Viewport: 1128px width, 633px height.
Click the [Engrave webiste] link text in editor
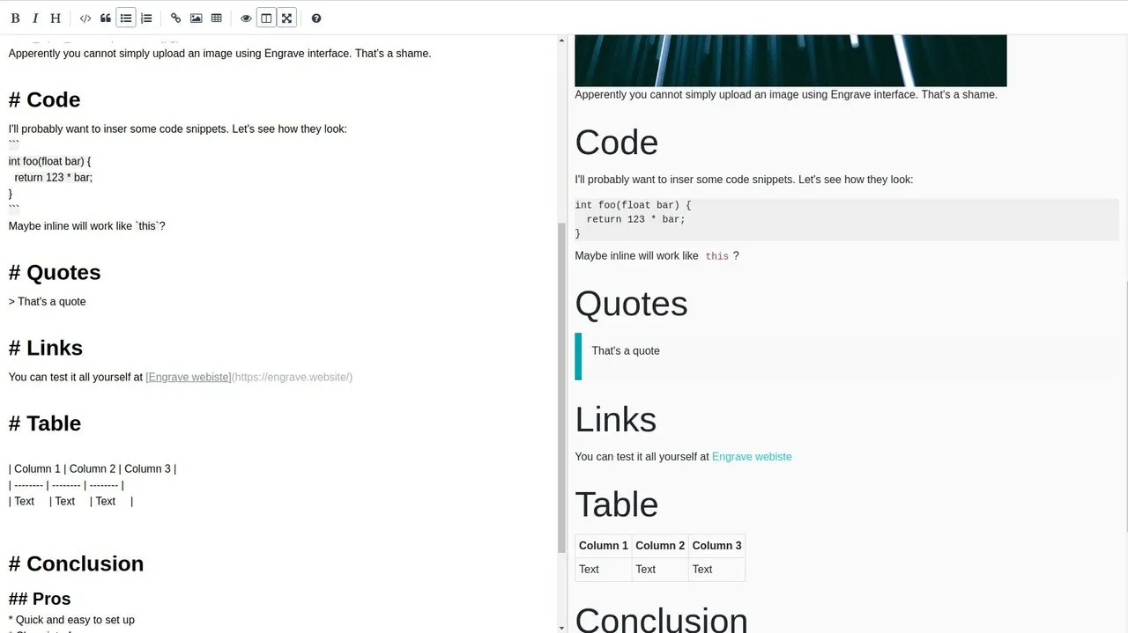(189, 377)
